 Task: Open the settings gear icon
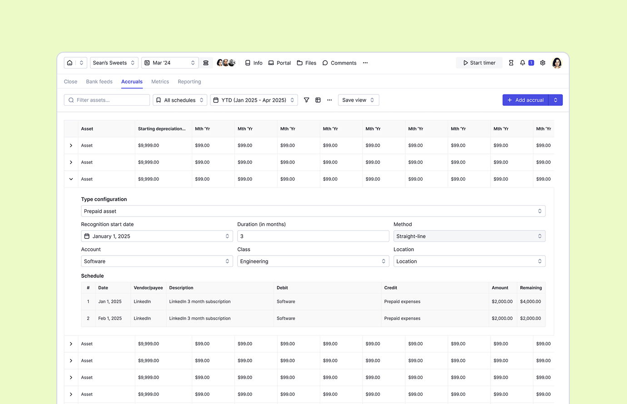tap(542, 63)
